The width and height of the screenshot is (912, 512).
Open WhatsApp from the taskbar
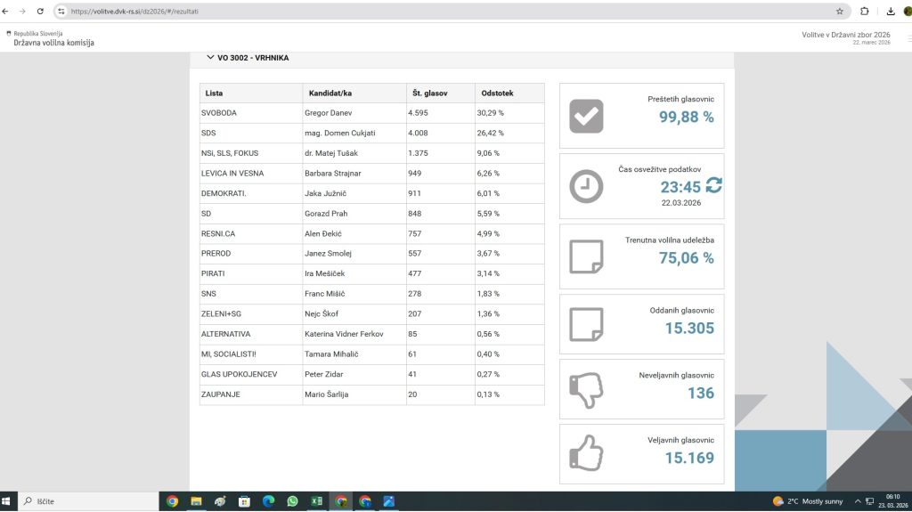[292, 501]
